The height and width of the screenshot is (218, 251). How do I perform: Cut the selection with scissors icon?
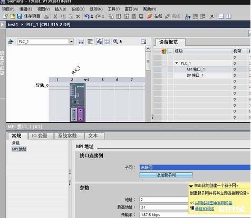pos(55,16)
